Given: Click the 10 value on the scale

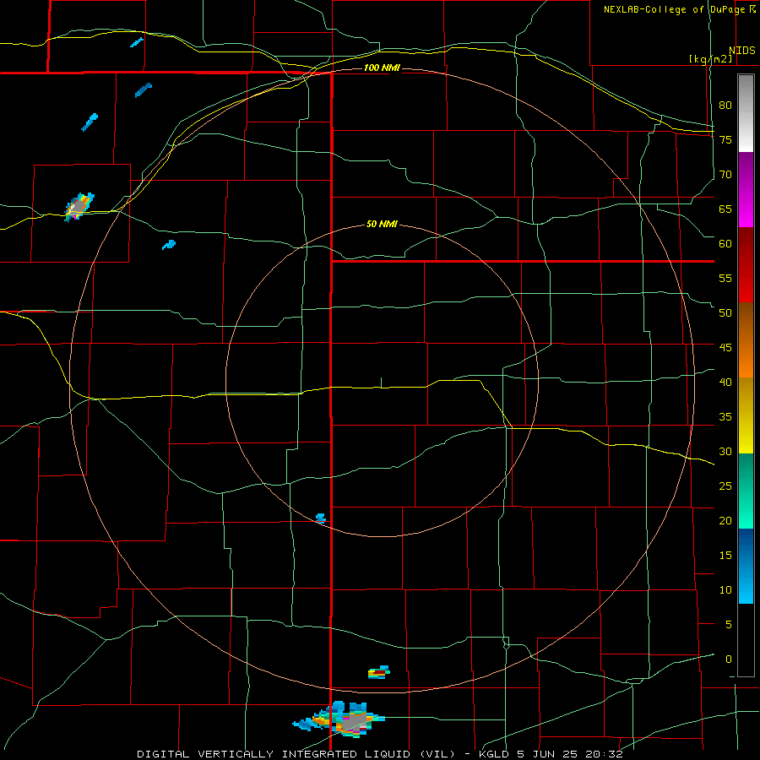Looking at the screenshot, I should point(725,590).
